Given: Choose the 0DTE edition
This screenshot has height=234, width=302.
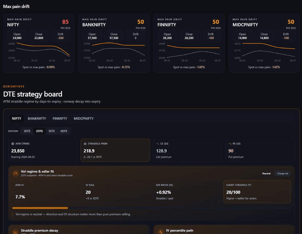Looking at the screenshot, I should click(64, 131).
